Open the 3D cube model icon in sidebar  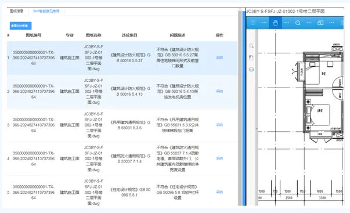point(251,70)
